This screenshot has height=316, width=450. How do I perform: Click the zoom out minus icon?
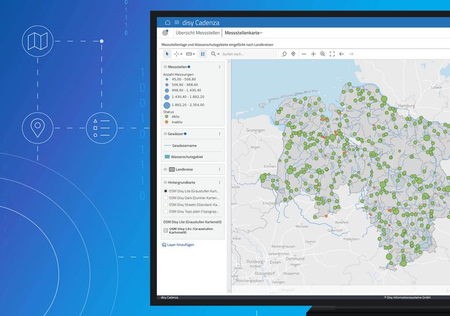pos(304,54)
